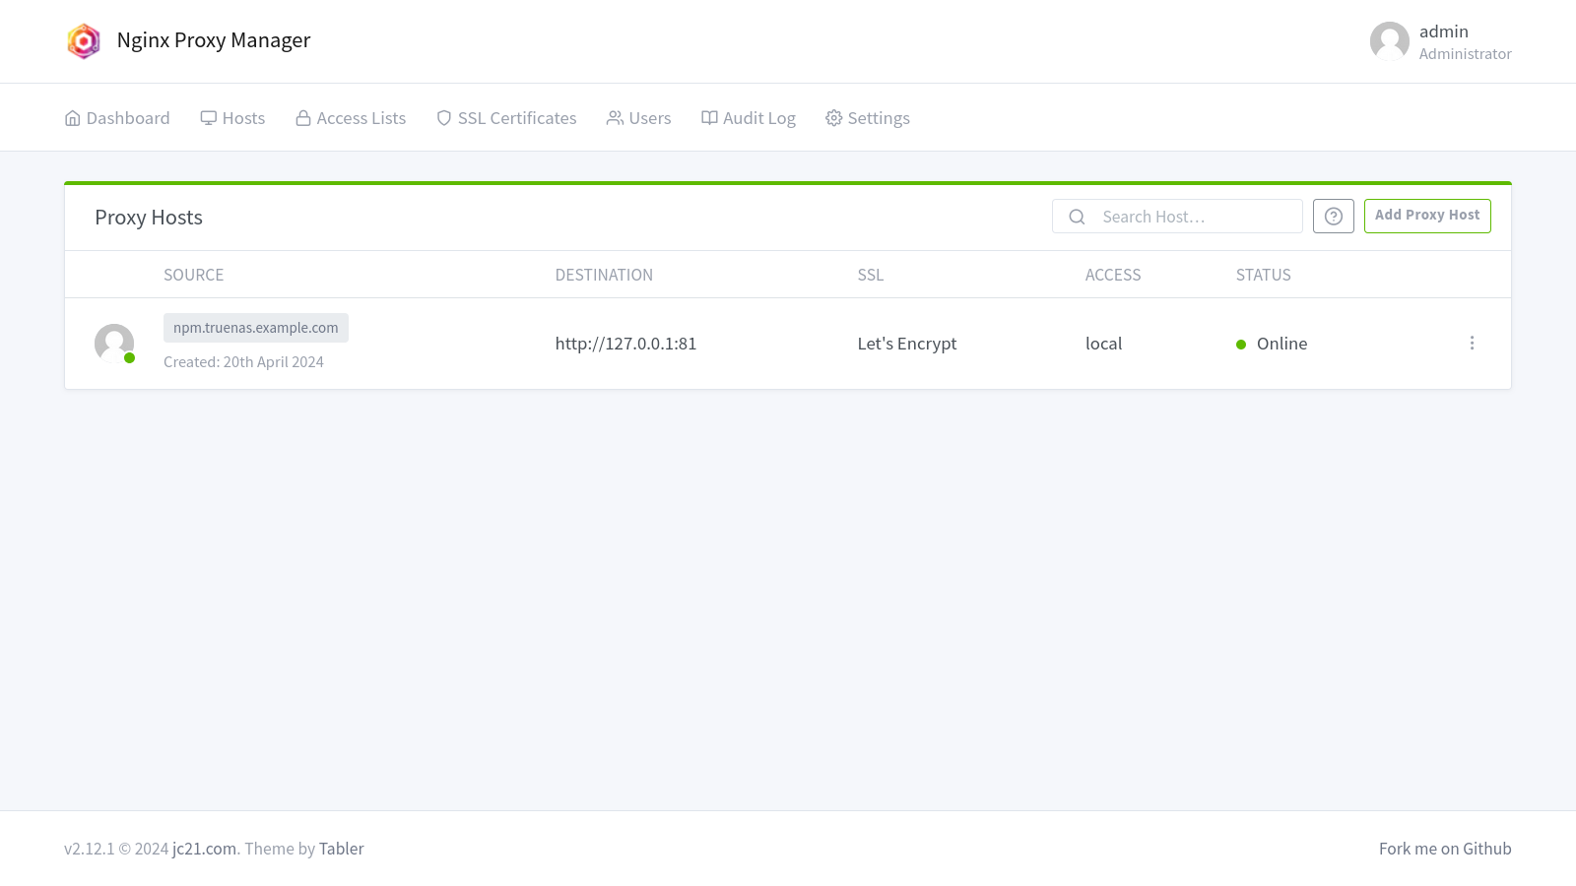
Task: Click the Nginx Proxy Manager logo icon
Action: point(84,41)
